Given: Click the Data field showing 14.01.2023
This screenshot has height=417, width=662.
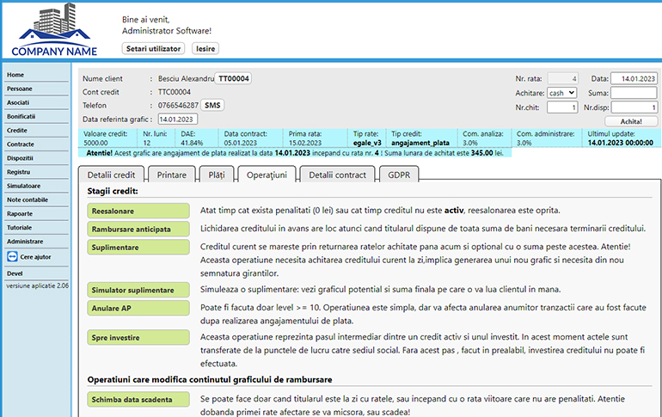Looking at the screenshot, I should pyautogui.click(x=634, y=78).
